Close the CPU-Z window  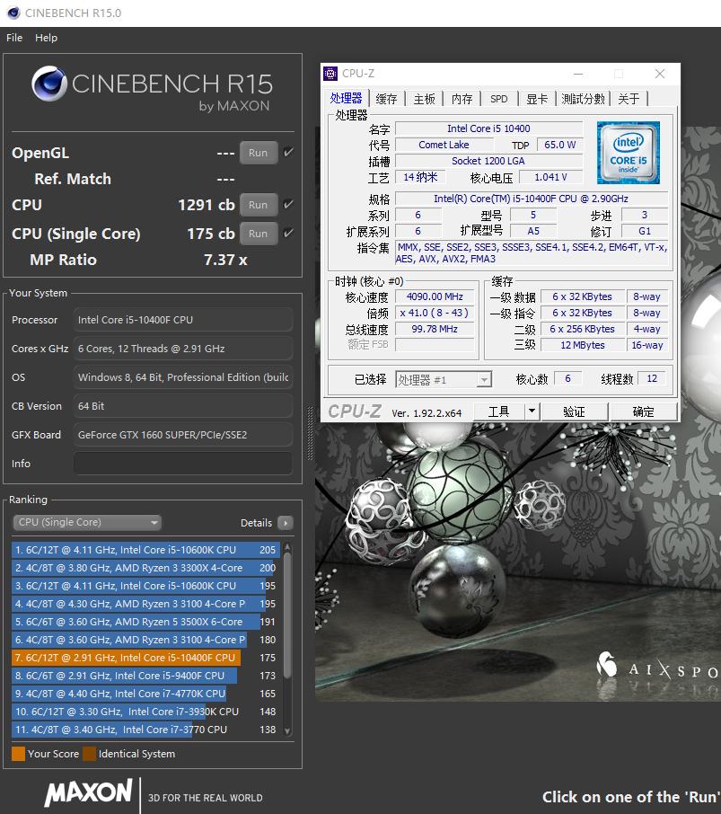(x=660, y=74)
